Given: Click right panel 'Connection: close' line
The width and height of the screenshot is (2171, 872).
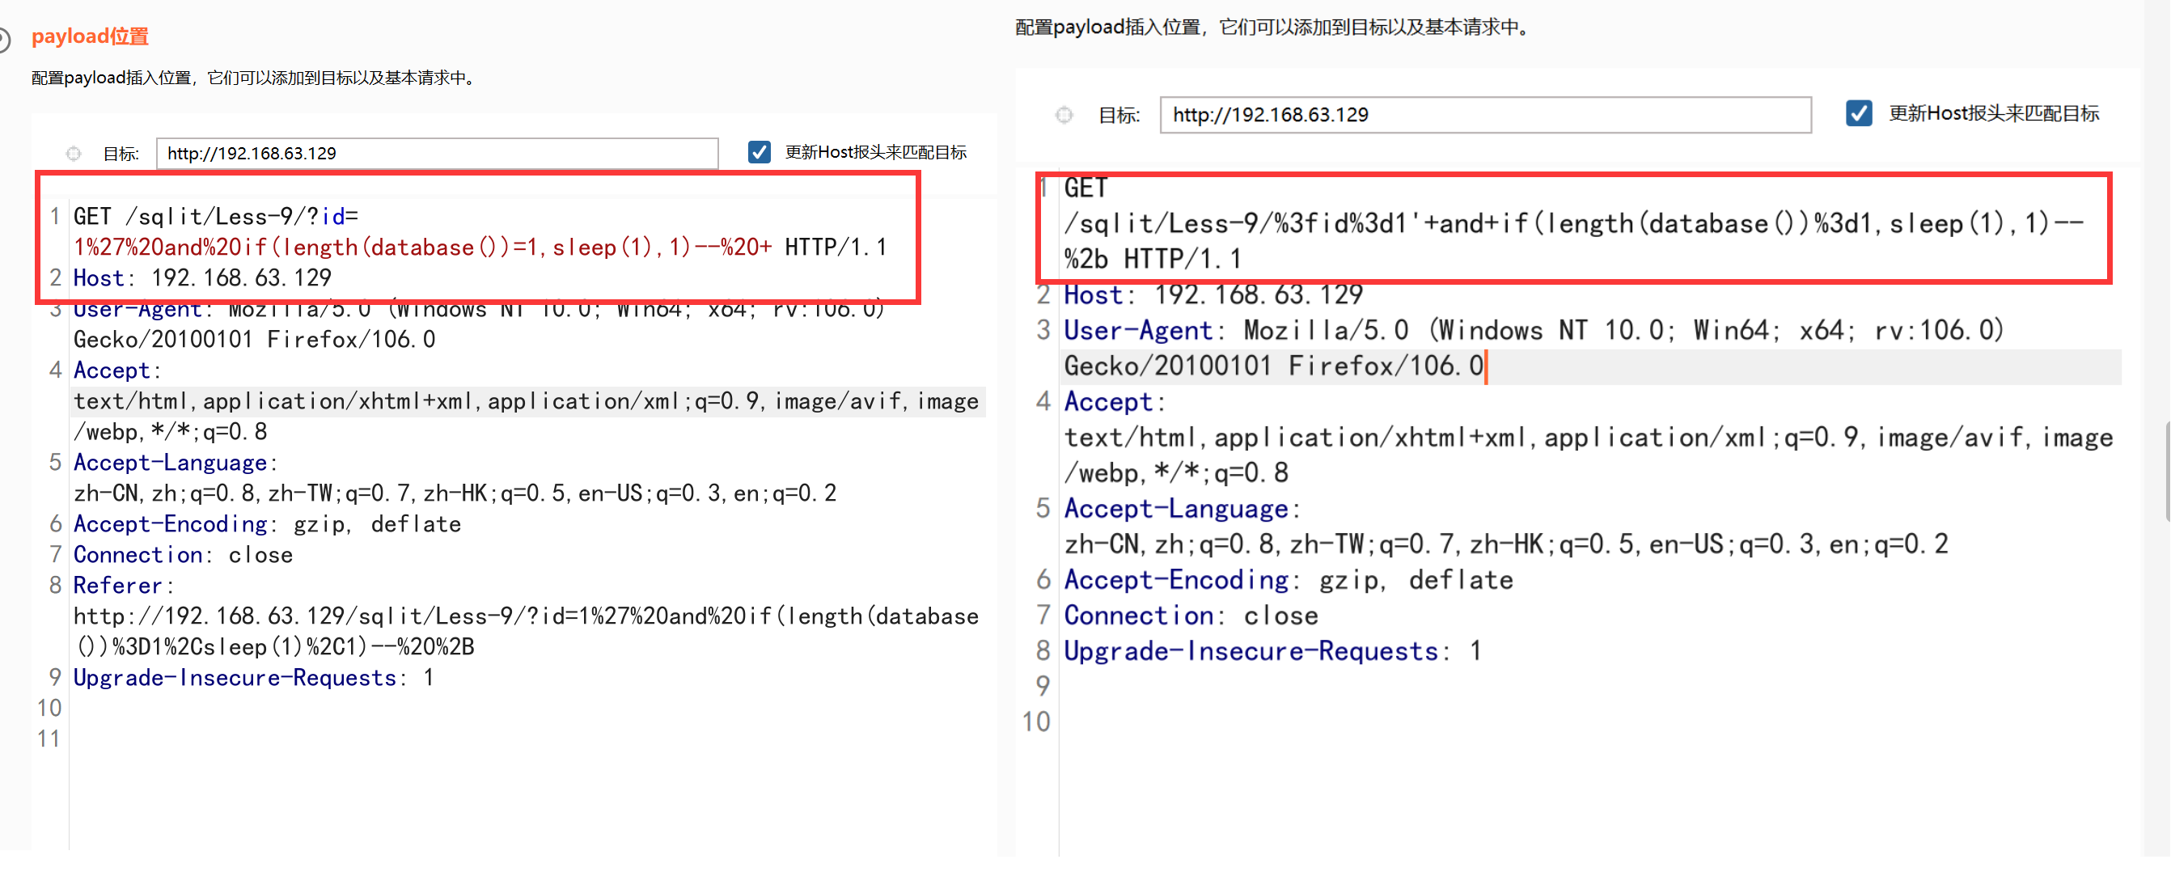Looking at the screenshot, I should pos(1191,616).
